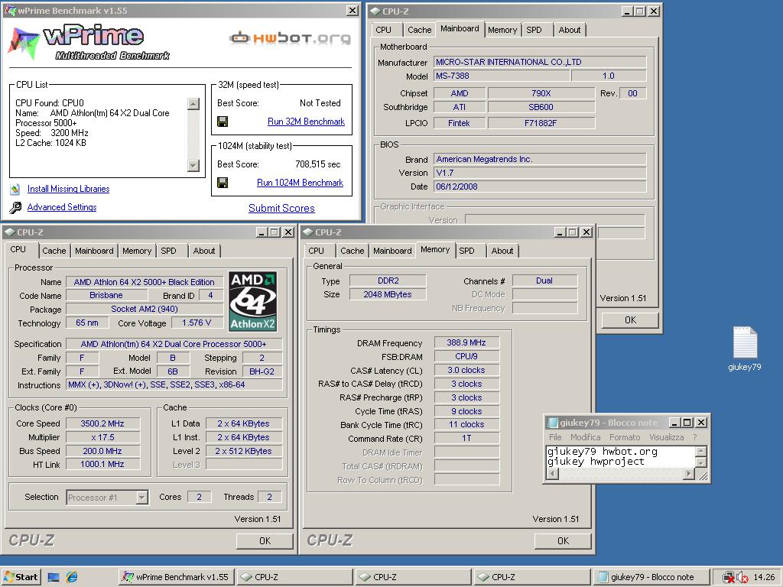Click OK in the Memory tab CPU-Z window
Viewport: 783px width, 587px height.
pos(563,540)
